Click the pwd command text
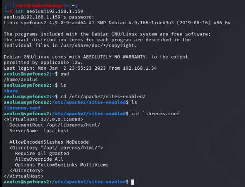This screenshot has width=245, height=187. pos(65,74)
